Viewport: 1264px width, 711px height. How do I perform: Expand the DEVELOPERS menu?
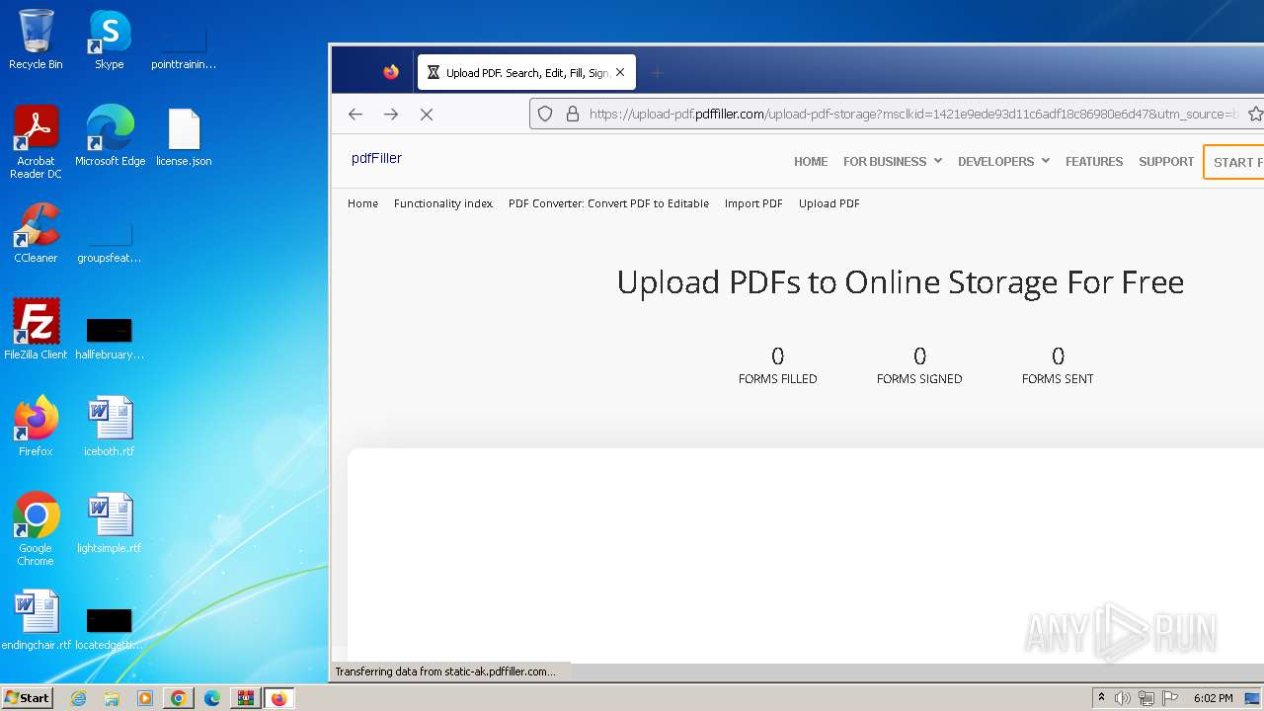(1003, 162)
